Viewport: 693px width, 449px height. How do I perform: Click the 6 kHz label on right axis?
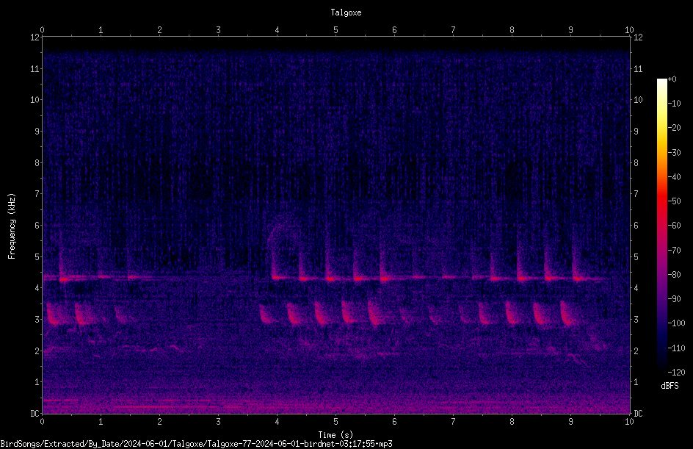(x=636, y=225)
